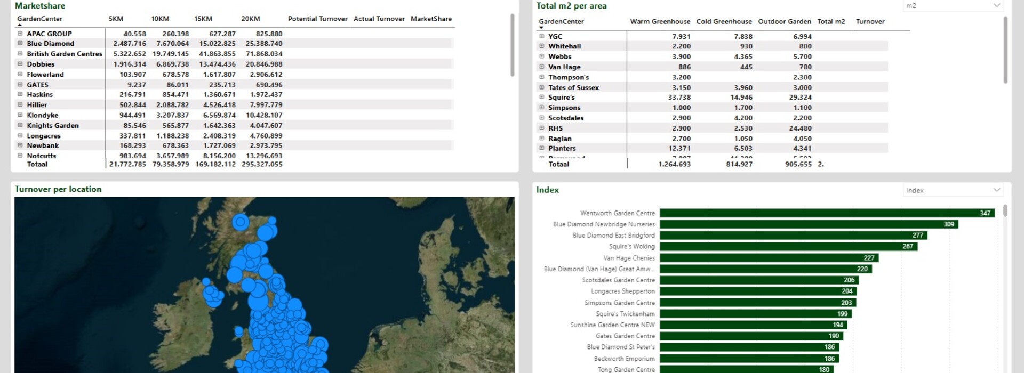Sort by the 5KM column header
The image size is (1024, 373).
click(x=116, y=19)
